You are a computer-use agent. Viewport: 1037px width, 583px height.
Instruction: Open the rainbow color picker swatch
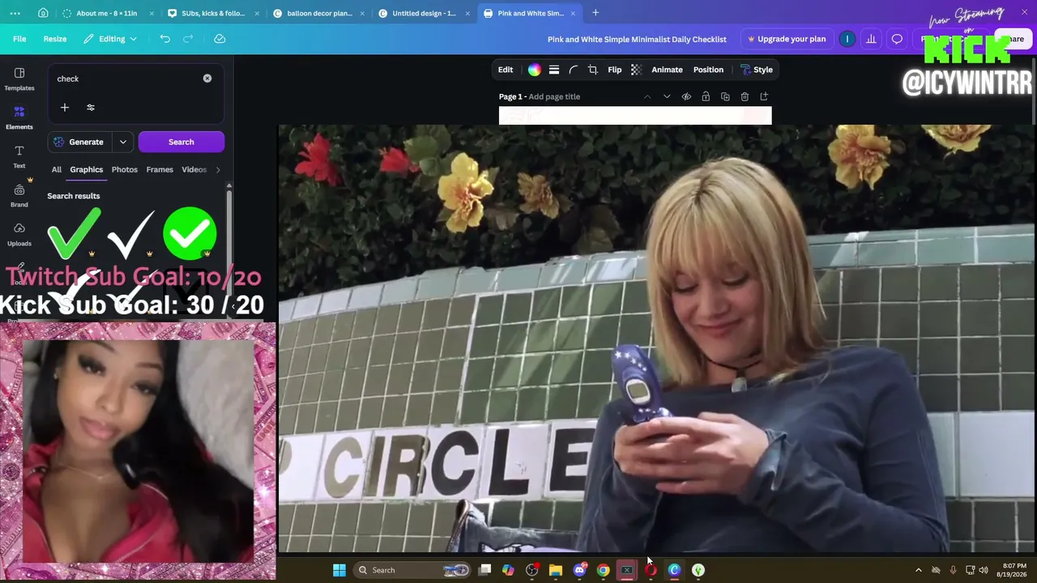click(535, 70)
